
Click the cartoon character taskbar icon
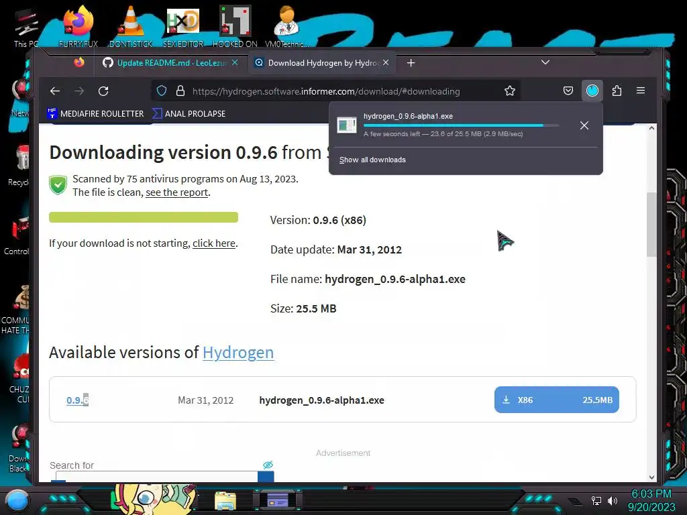[154, 498]
